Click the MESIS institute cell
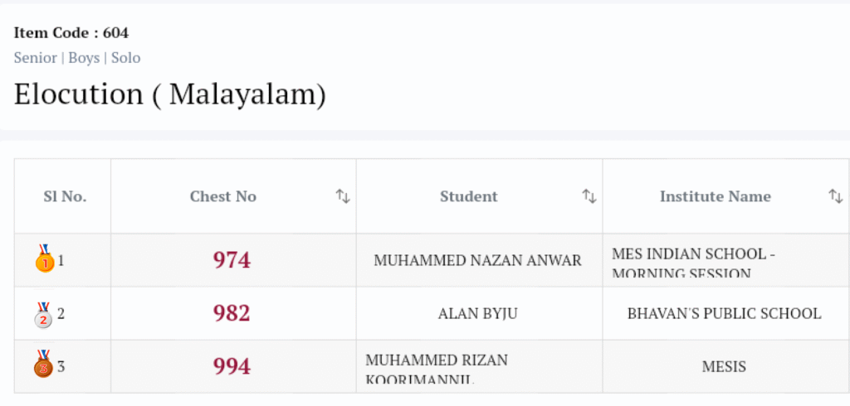850x406 pixels. pos(724,366)
